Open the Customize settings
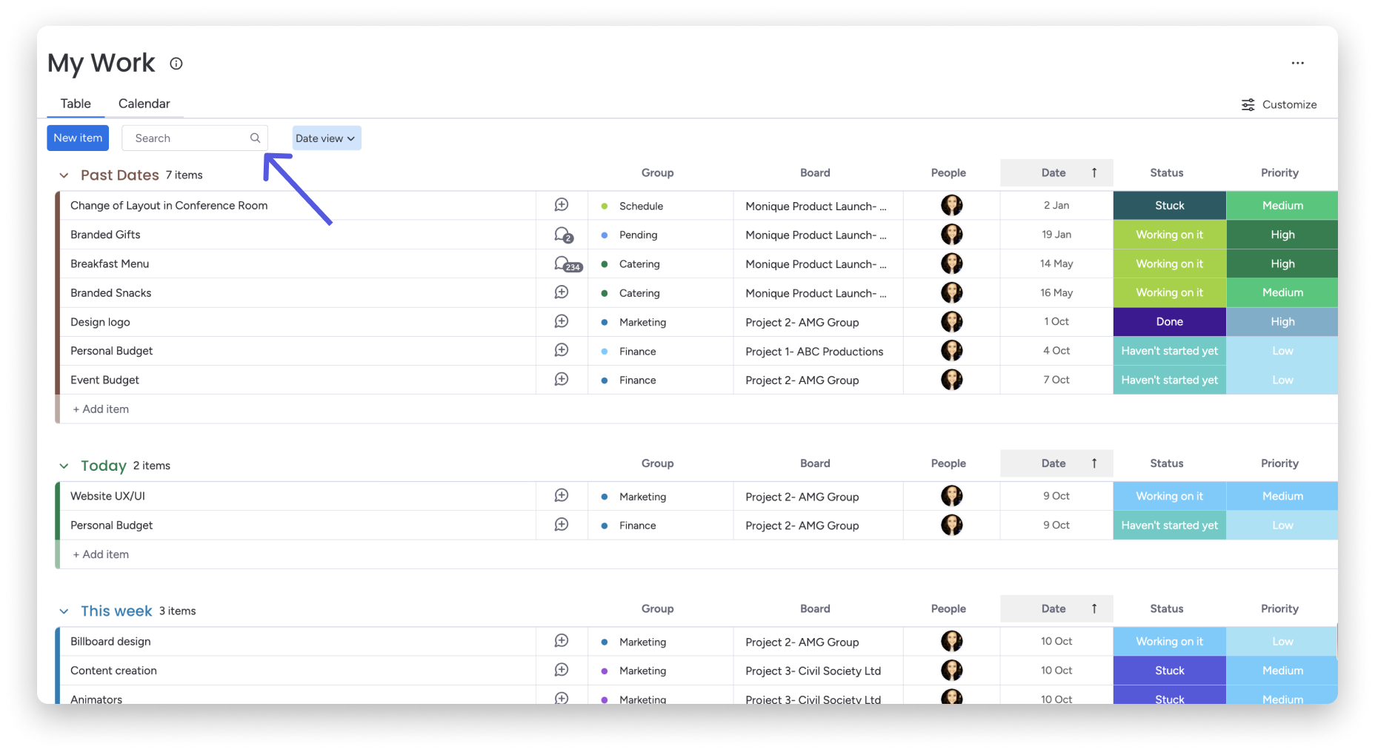The image size is (1375, 752). [x=1279, y=105]
